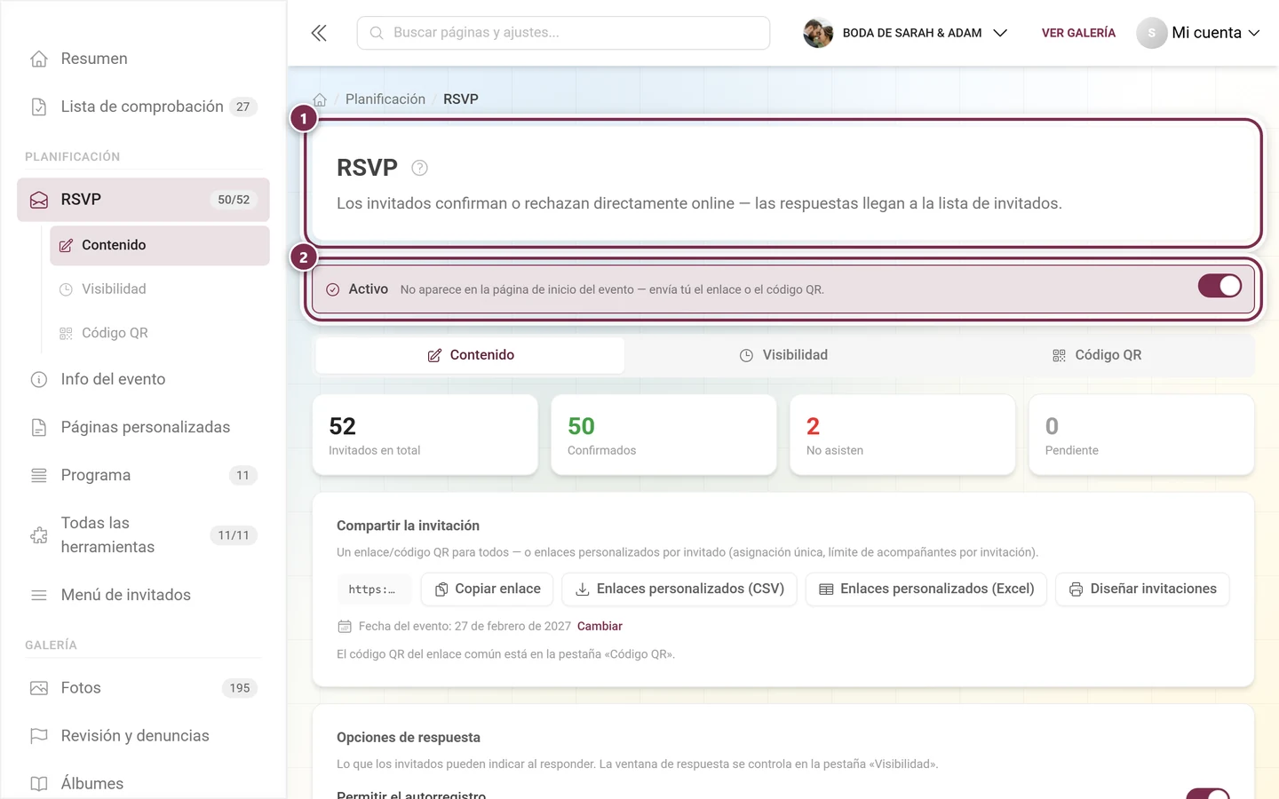The image size is (1279, 799).
Task: Switch to the Visibilidad tab
Action: click(x=783, y=355)
